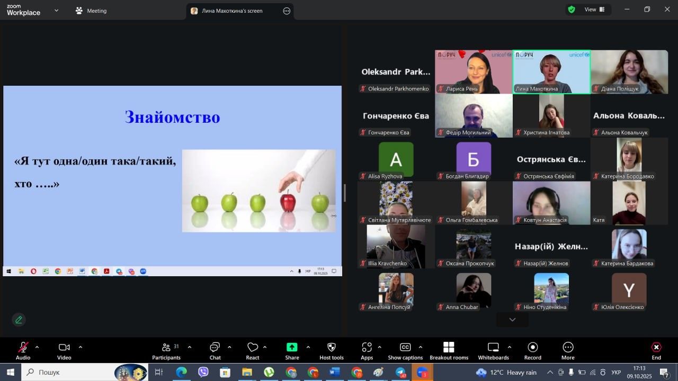Open the Apps icon

367,348
